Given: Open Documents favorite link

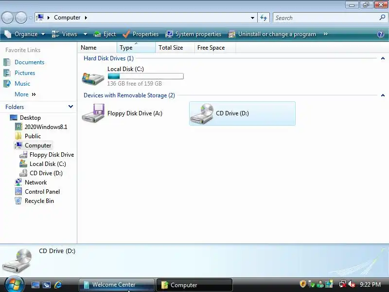Looking at the screenshot, I should click(29, 62).
